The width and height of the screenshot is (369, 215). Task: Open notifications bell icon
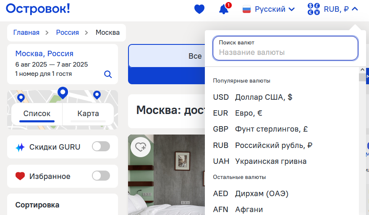point(224,9)
